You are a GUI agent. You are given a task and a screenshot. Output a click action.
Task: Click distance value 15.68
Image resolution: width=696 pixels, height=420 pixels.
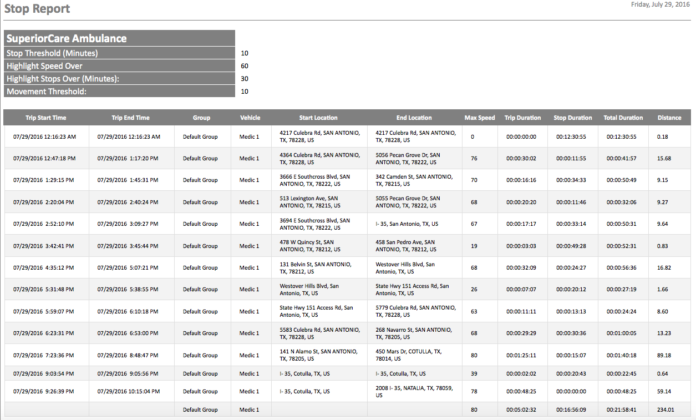[x=664, y=158]
